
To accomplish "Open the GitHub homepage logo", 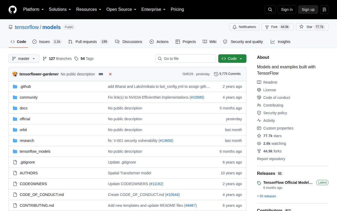I will 13,9.
